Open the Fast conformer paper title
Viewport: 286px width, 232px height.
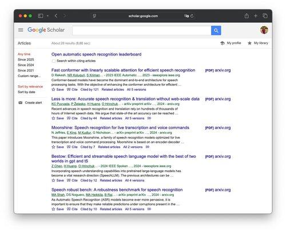(123, 70)
